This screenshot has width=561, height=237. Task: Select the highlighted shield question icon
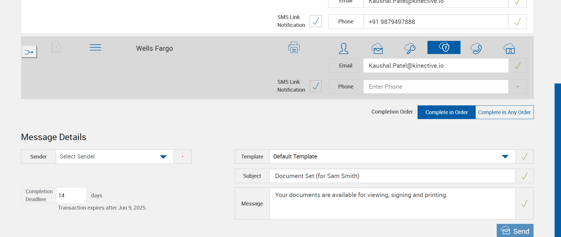click(444, 47)
